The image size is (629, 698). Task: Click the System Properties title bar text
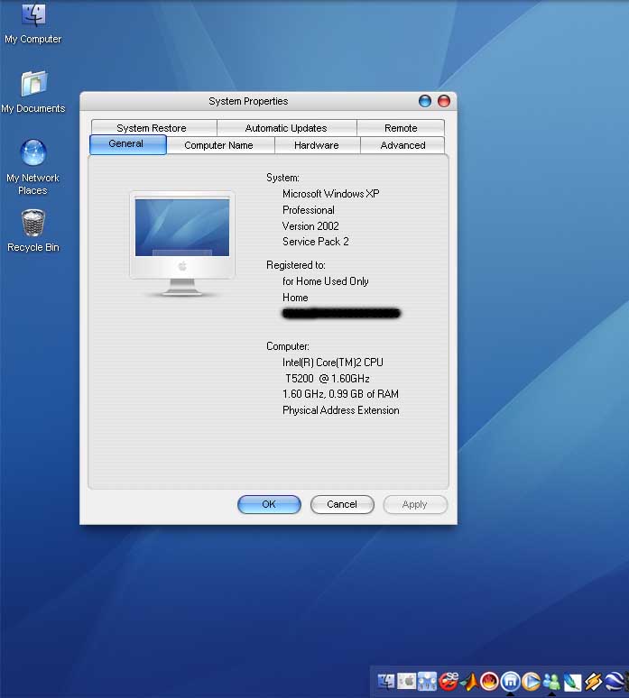(248, 101)
